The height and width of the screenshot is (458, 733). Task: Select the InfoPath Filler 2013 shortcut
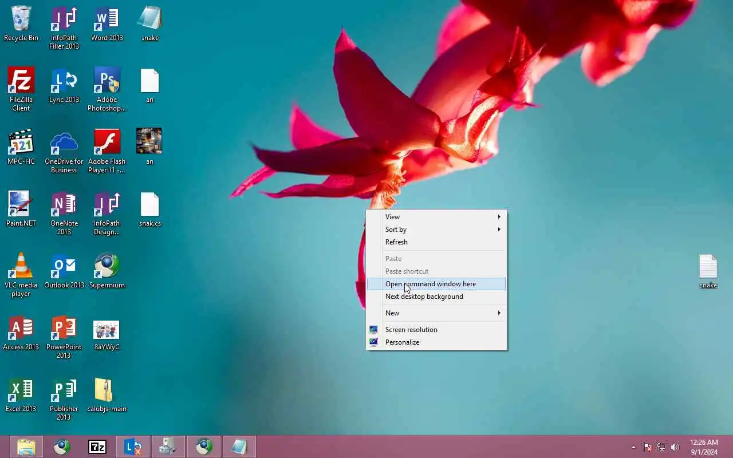(x=64, y=27)
